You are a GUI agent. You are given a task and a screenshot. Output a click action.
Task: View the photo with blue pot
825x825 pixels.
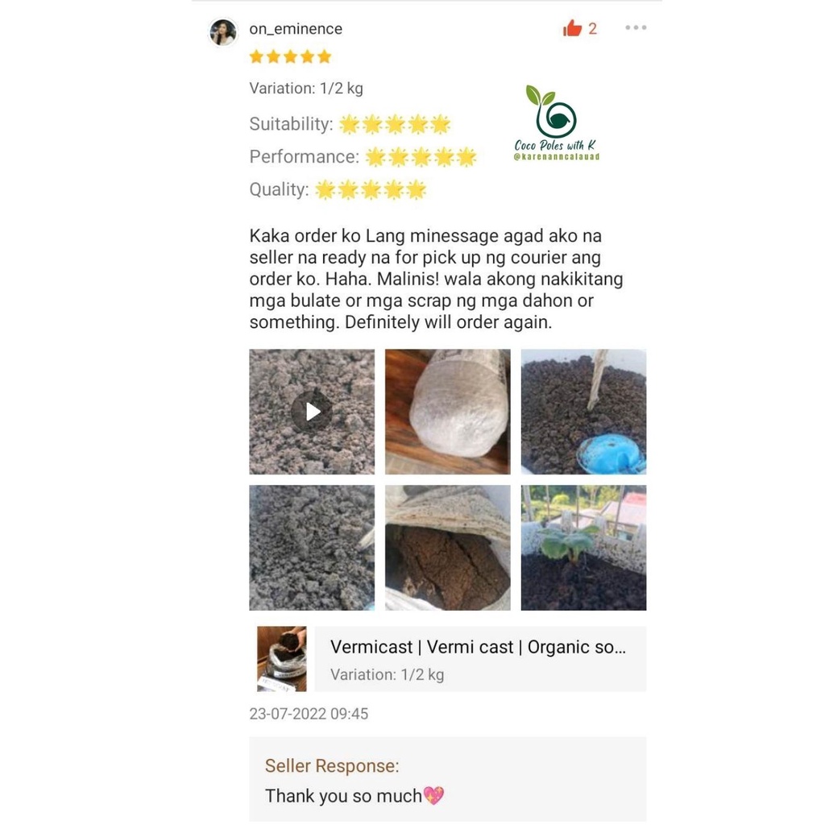pos(583,412)
